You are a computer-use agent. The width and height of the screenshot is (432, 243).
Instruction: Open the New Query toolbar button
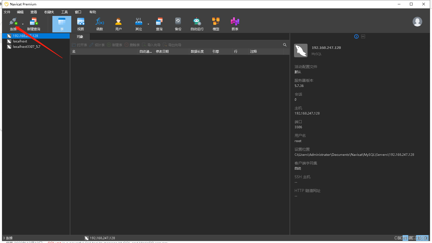pos(34,24)
